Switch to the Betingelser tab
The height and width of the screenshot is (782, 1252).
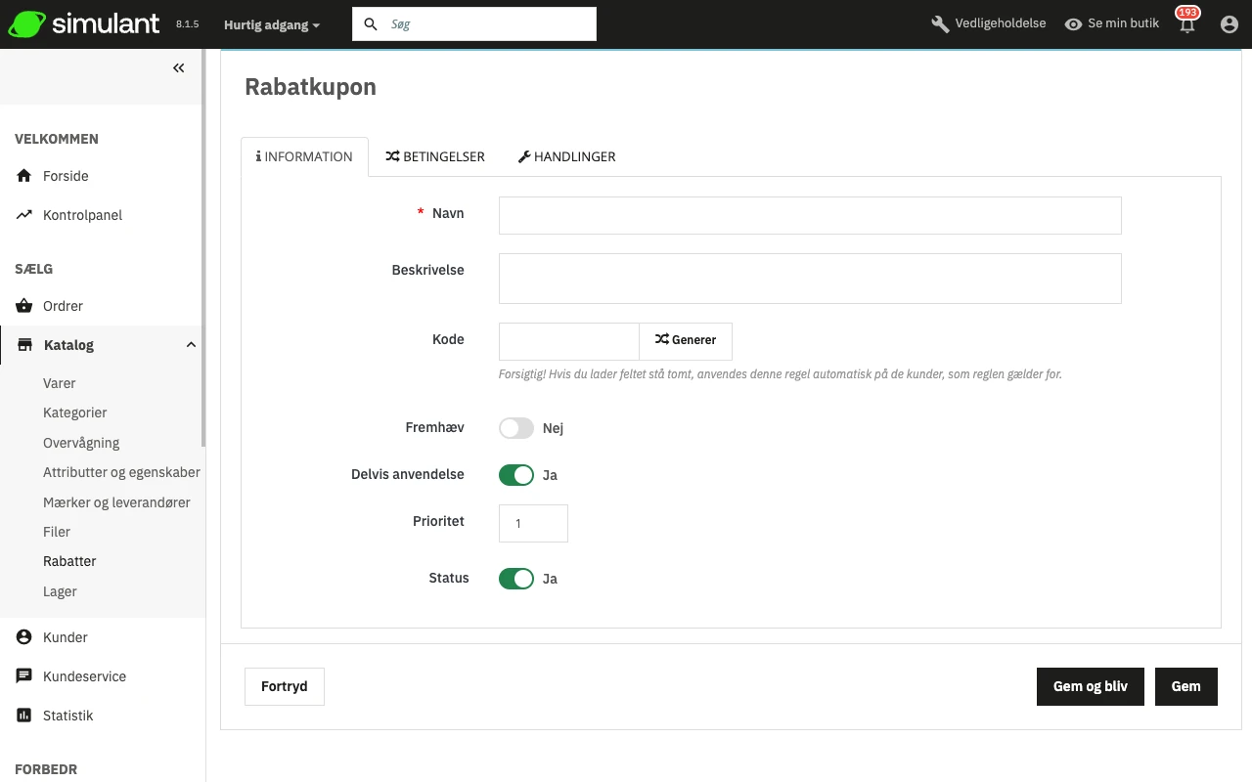tap(435, 156)
